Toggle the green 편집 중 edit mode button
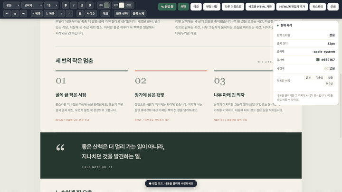 167,7
